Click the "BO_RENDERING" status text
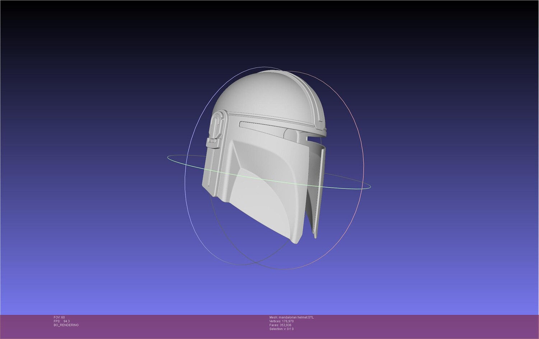This screenshot has width=539, height=339. [x=66, y=325]
